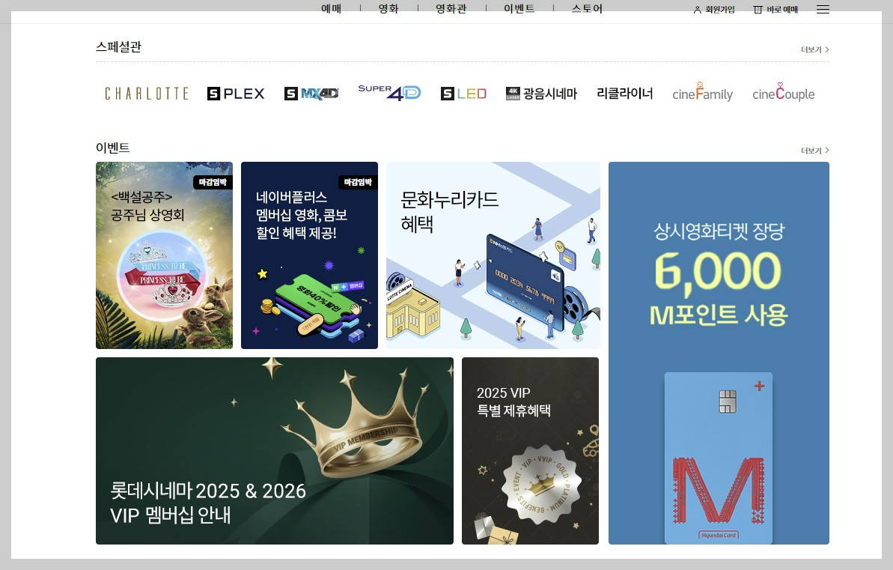Select the S MX4D theater logo
893x570 pixels.
(x=311, y=94)
